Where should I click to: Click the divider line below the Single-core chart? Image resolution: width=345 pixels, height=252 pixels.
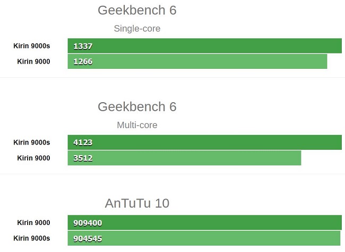click(172, 78)
